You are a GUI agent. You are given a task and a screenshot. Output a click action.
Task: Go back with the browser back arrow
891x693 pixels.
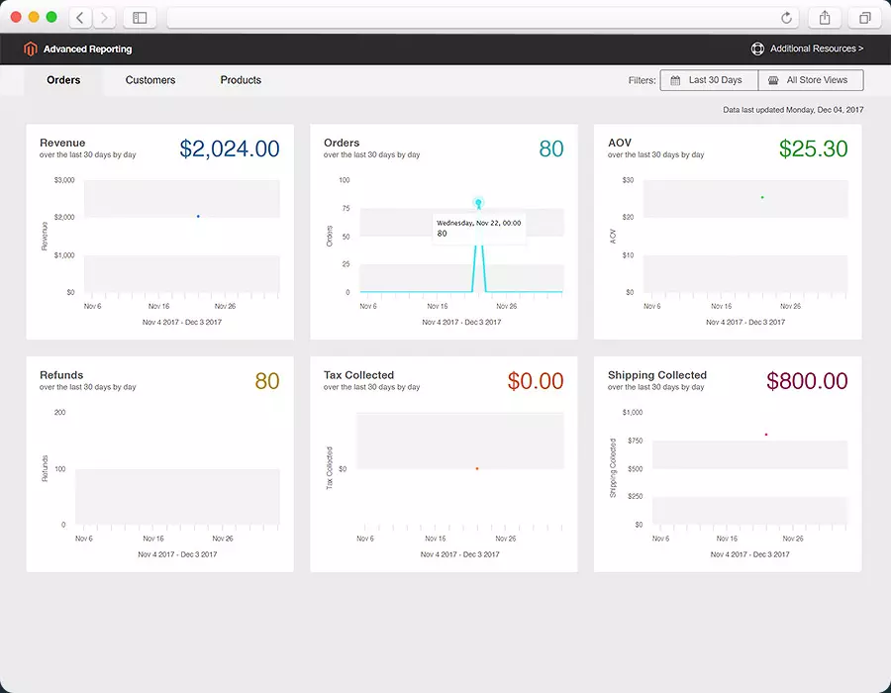click(80, 18)
